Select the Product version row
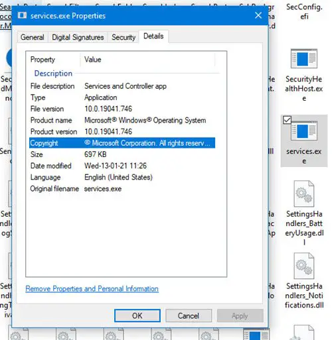 [122, 131]
